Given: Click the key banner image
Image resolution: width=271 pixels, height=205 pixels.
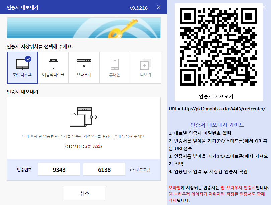Looking at the screenshot, I should tap(84, 28).
